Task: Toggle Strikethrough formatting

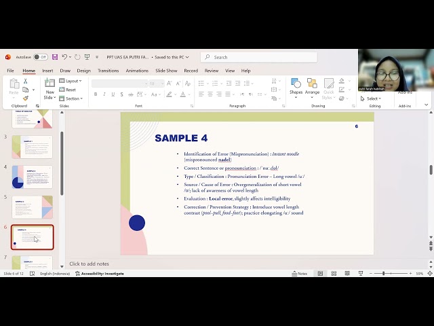Action: pos(130,94)
